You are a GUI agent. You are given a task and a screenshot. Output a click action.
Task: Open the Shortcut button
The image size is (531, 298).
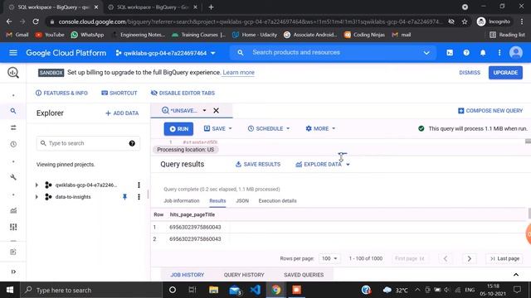coord(119,93)
